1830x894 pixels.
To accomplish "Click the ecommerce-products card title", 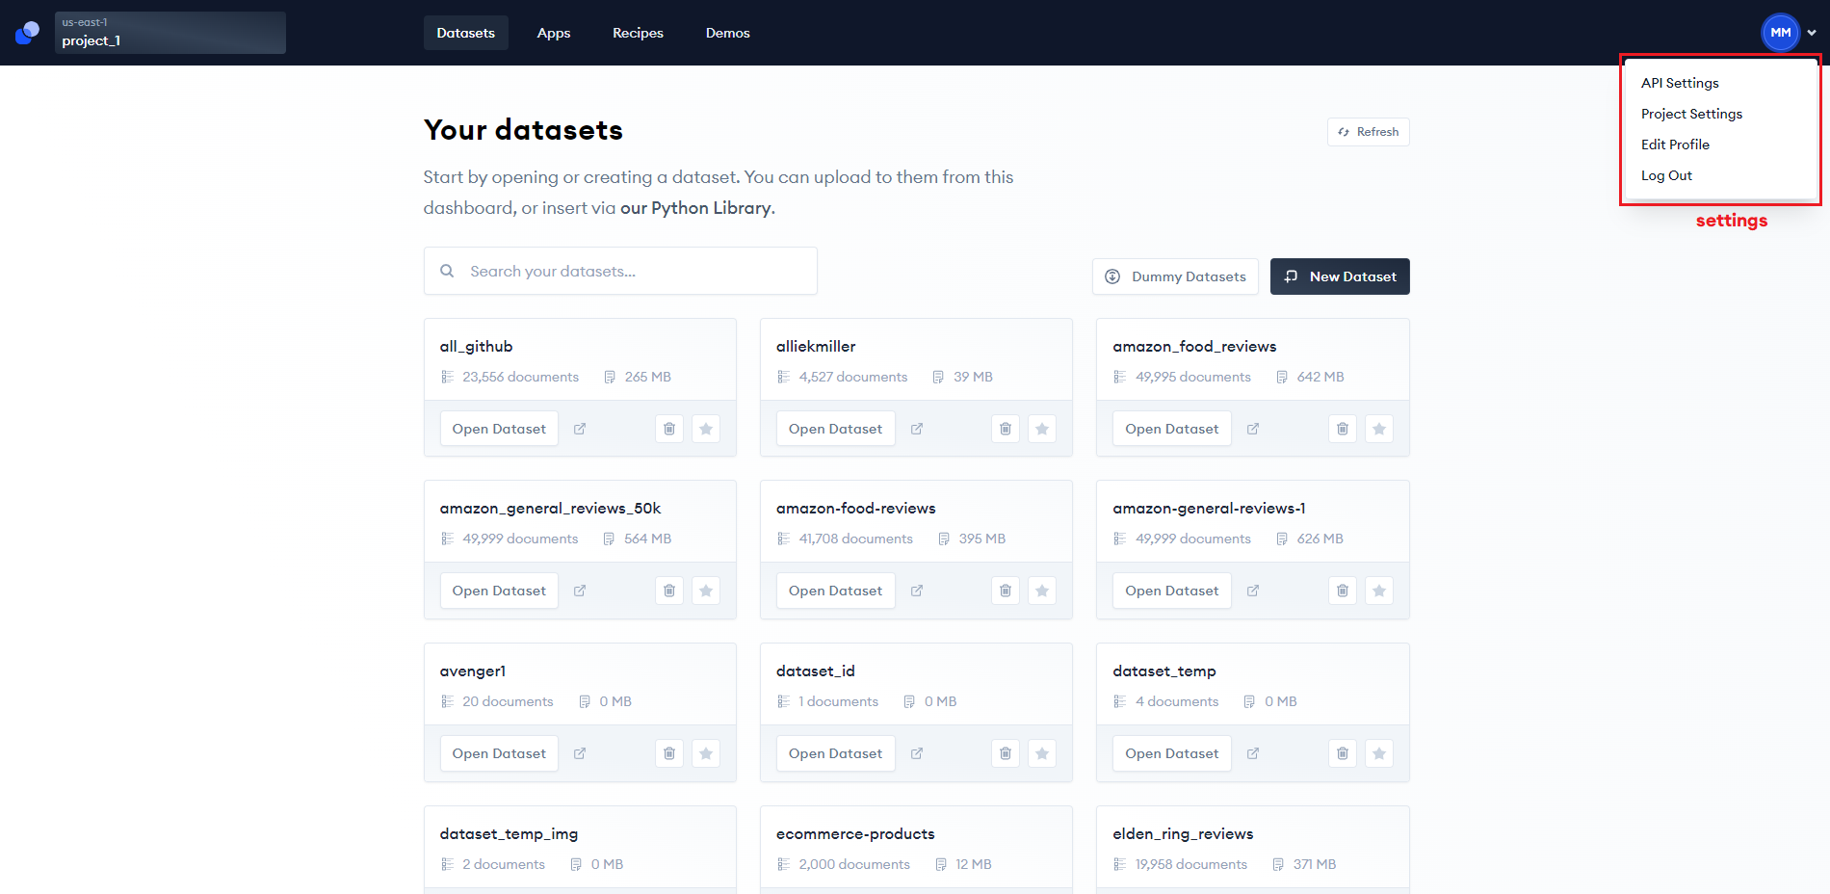I will coord(855,834).
